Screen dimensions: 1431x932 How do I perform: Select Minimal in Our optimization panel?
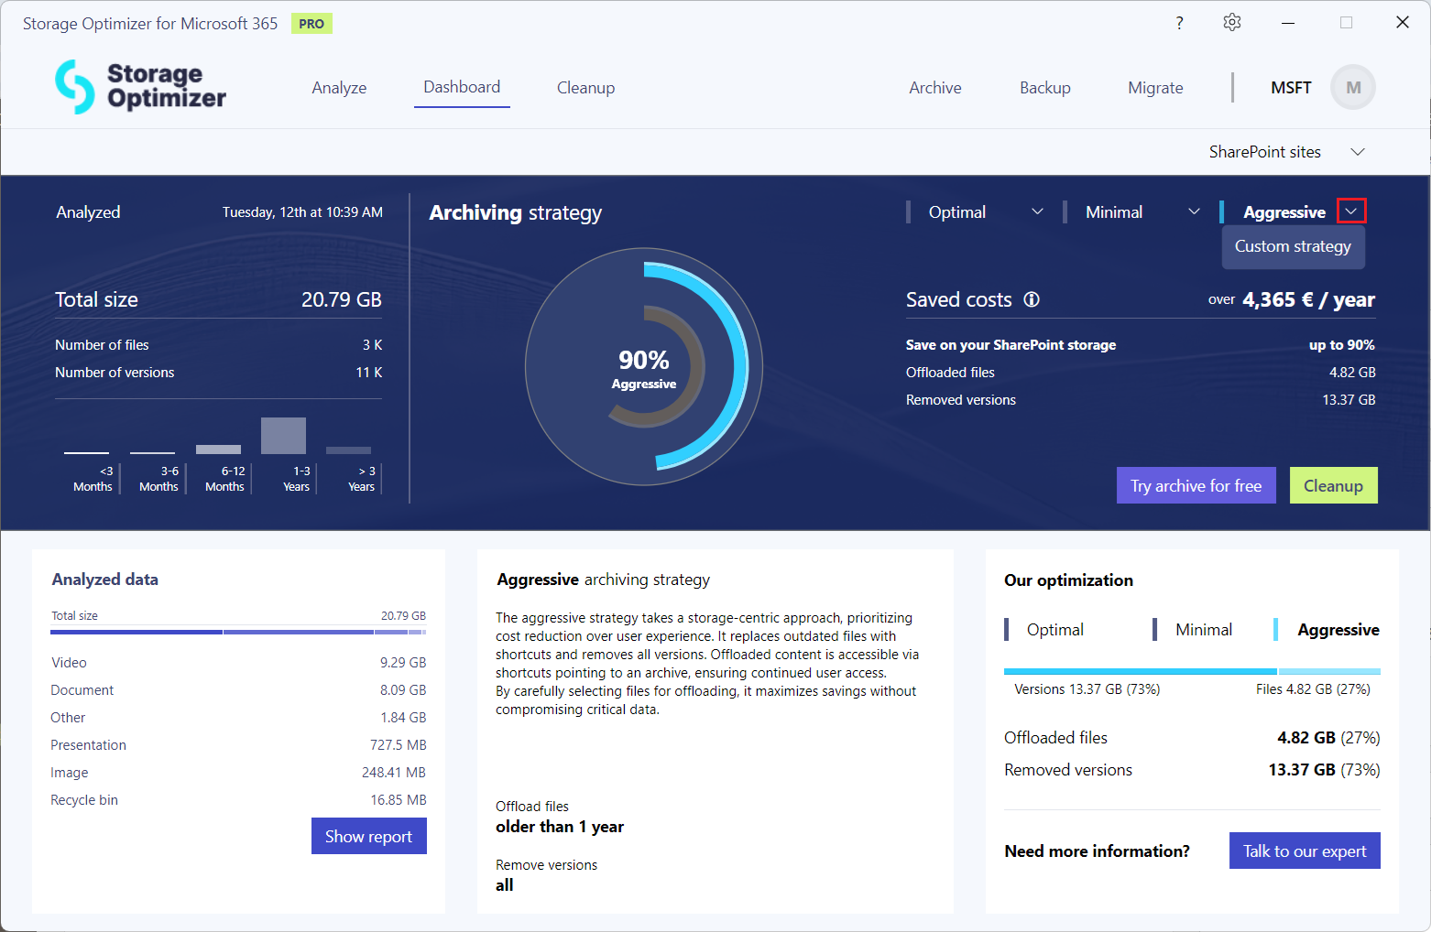(1203, 630)
